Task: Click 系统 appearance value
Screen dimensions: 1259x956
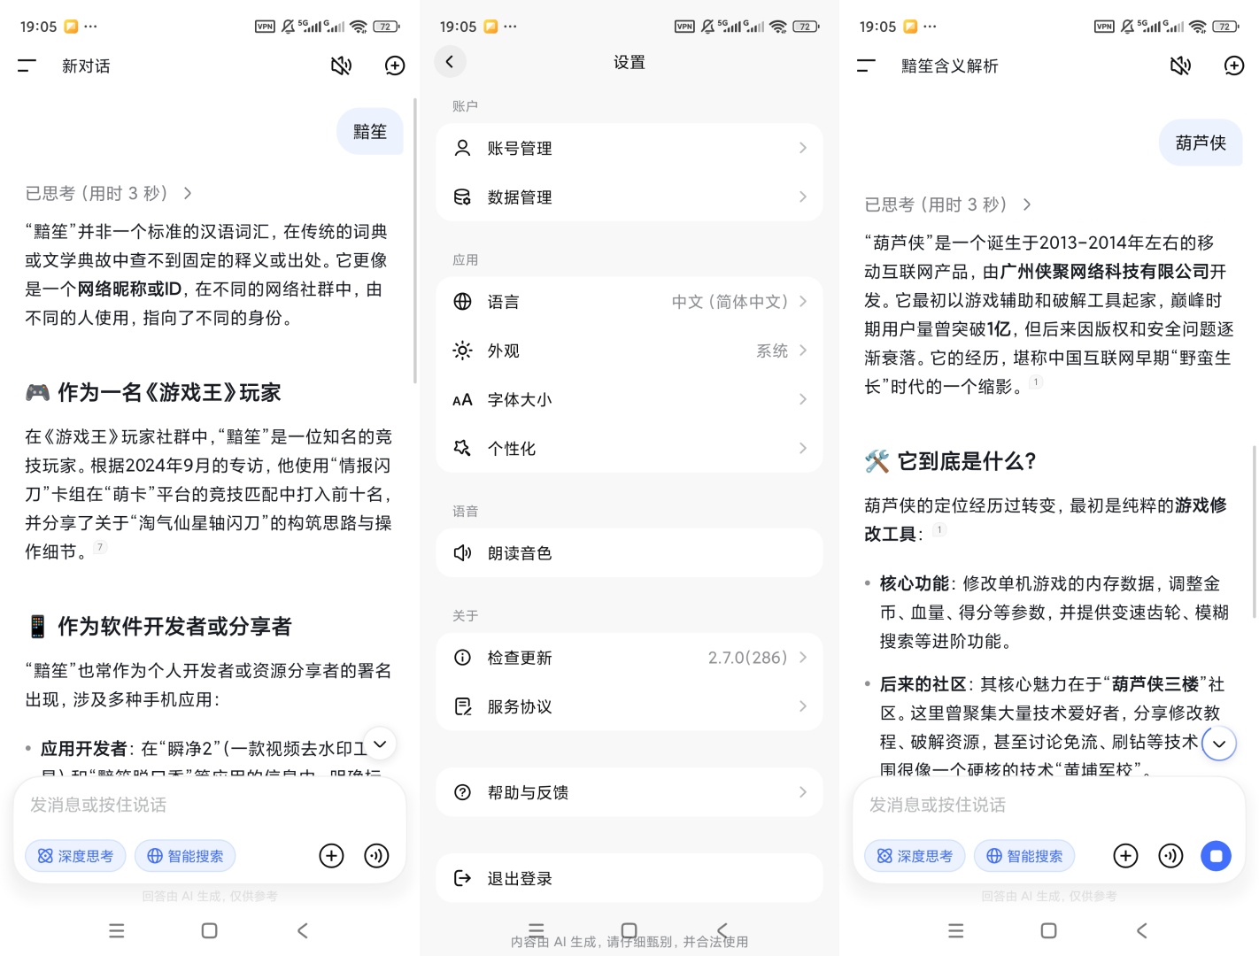Action: (x=772, y=351)
